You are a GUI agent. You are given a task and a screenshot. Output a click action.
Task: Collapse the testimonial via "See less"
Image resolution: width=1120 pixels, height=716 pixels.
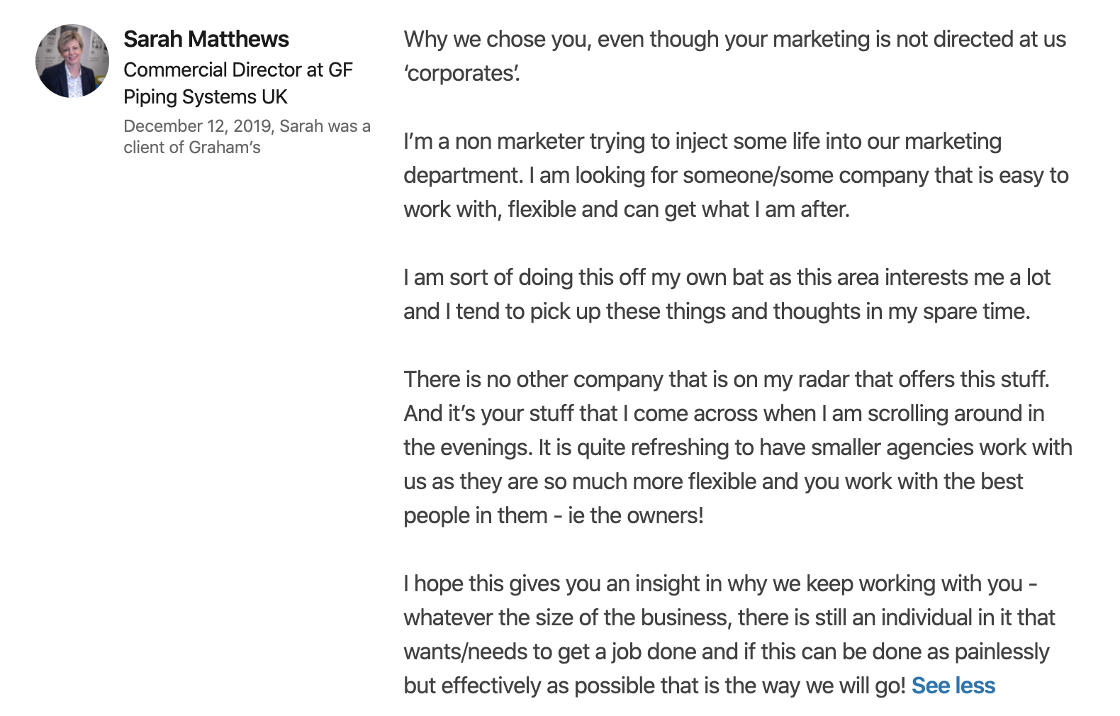point(953,686)
